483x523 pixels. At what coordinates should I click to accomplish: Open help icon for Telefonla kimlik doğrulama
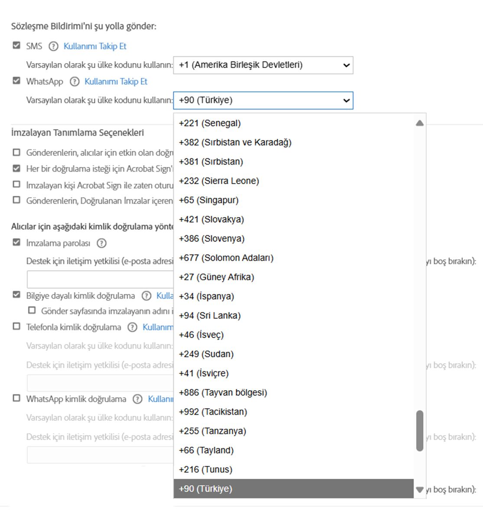coord(132,327)
